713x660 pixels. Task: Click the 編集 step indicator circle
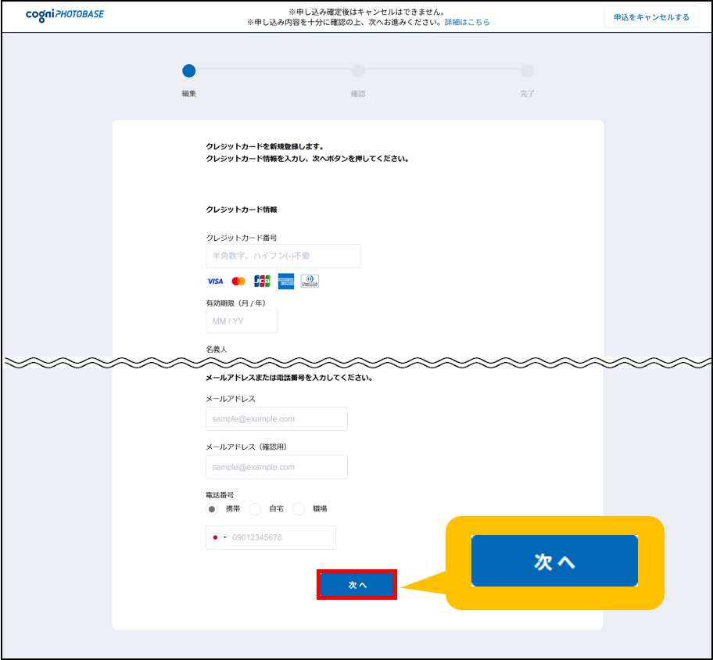(x=189, y=71)
